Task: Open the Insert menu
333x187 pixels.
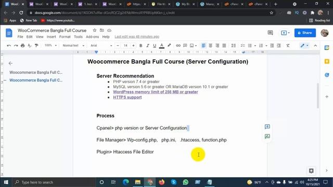Action: tap(51, 37)
